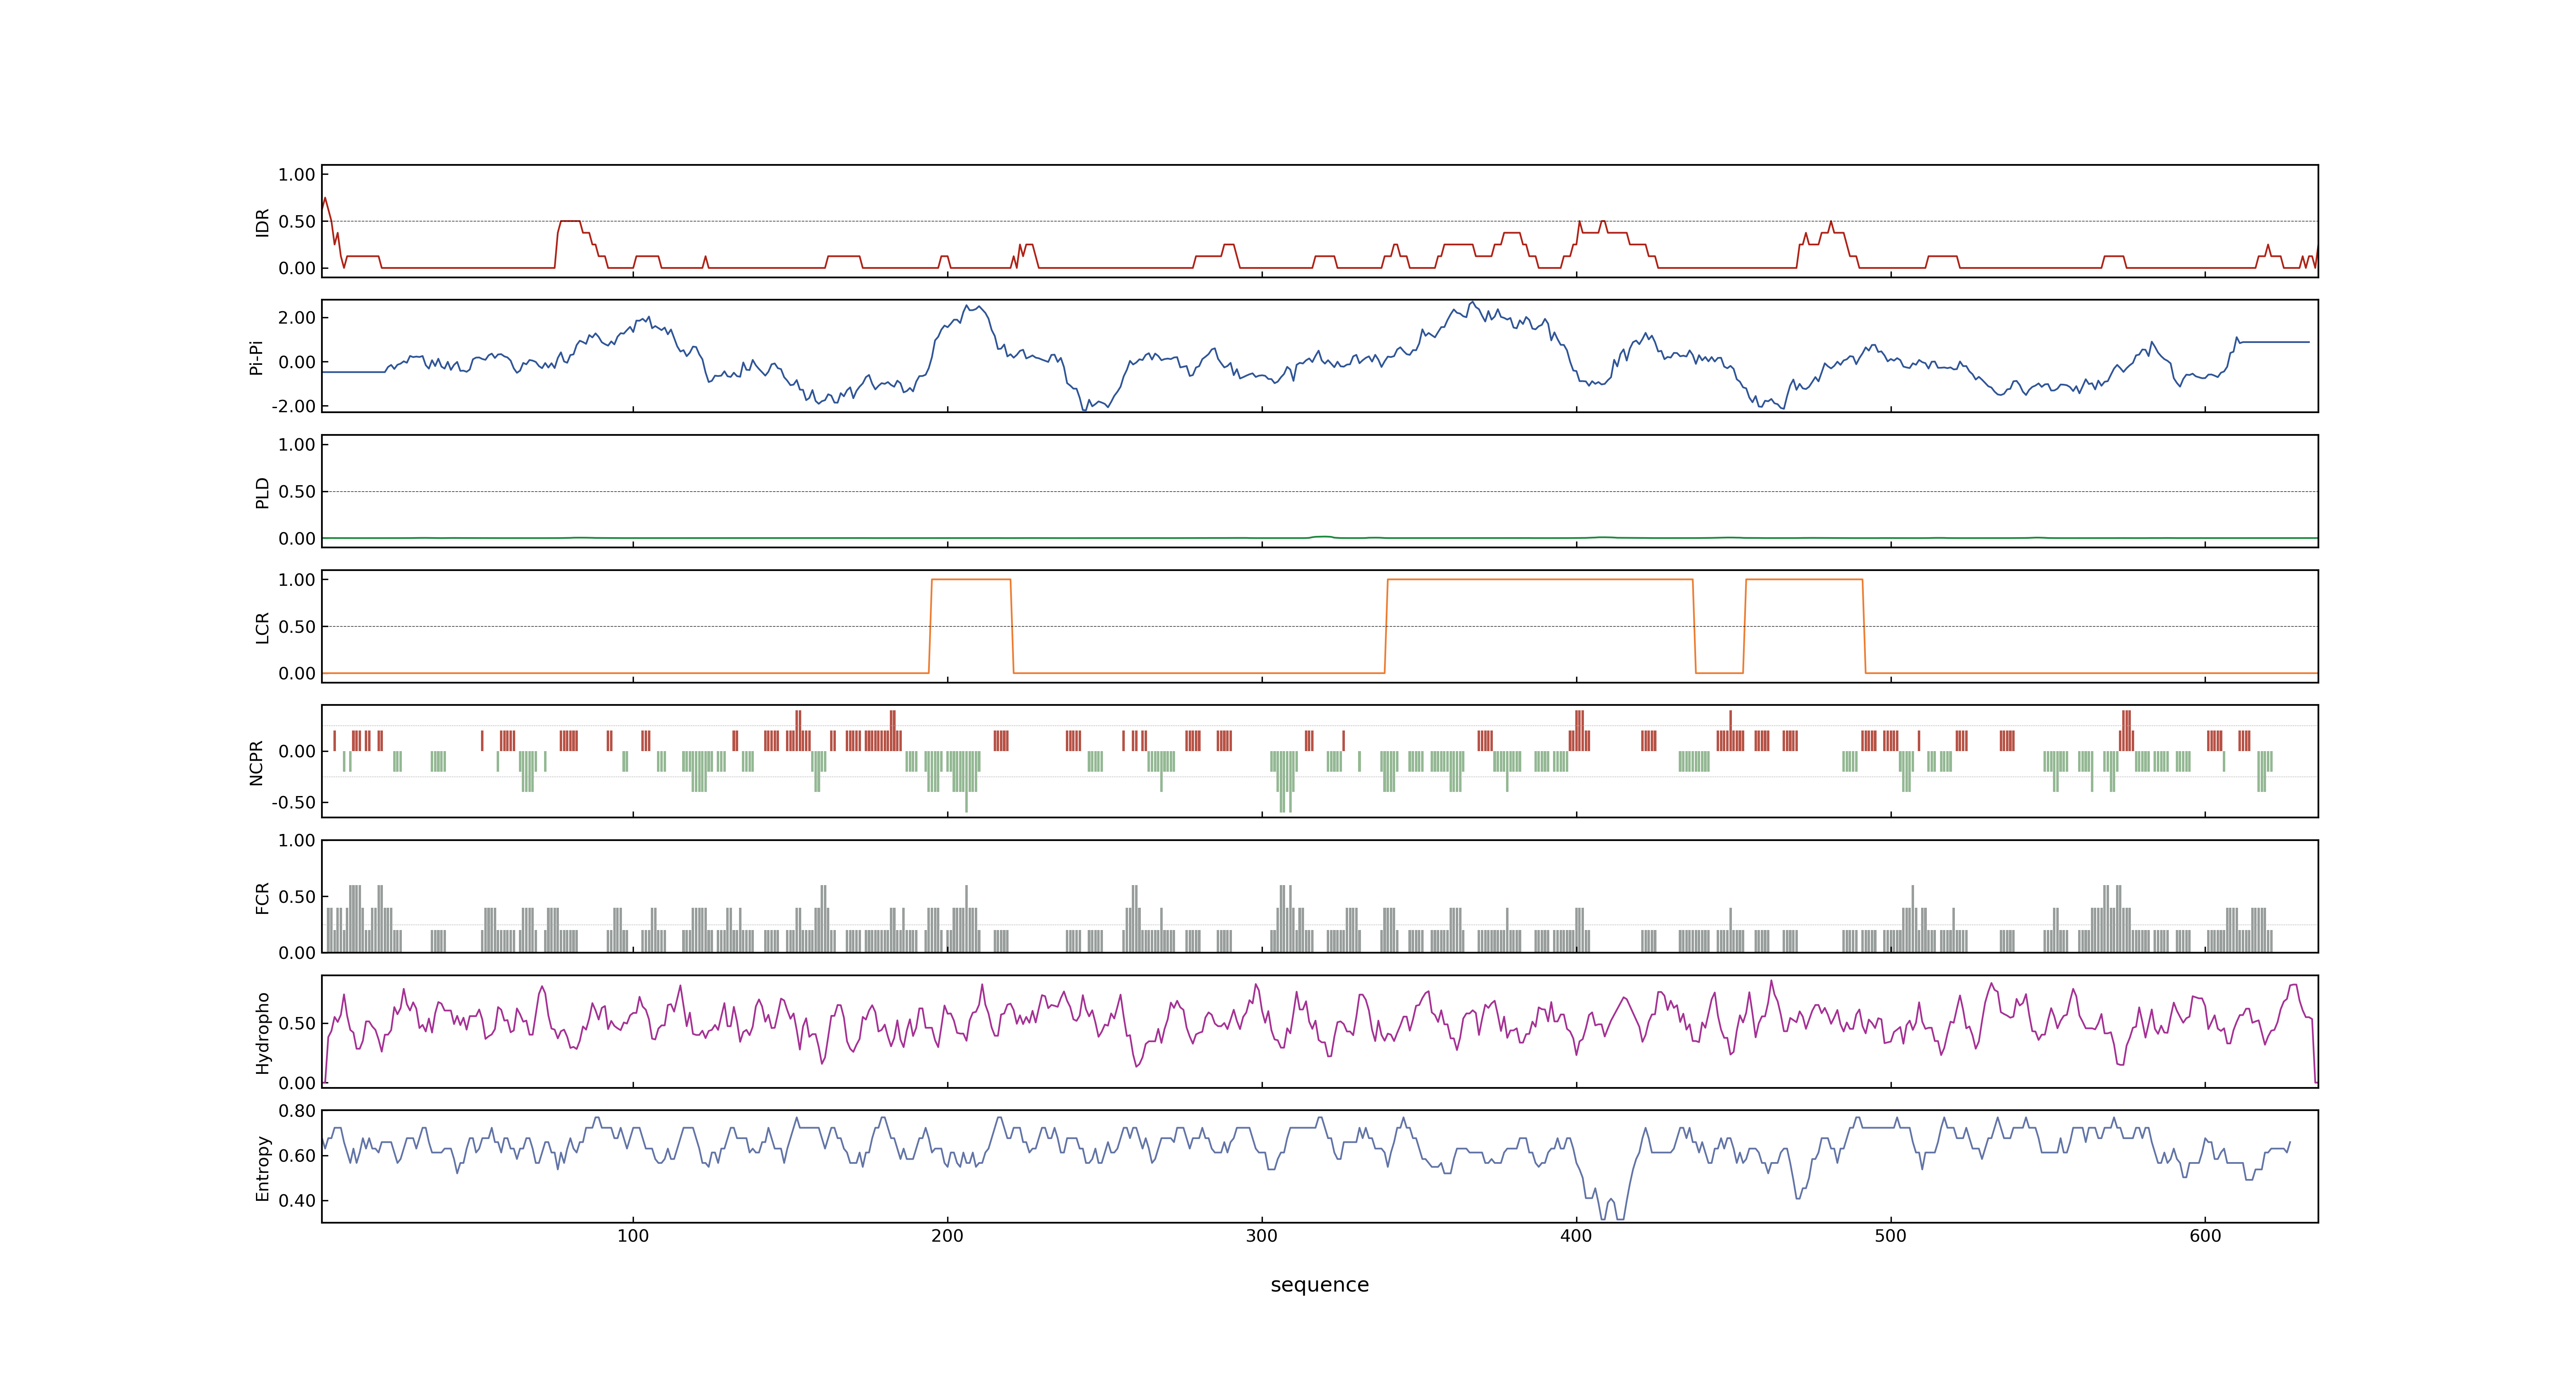Click x-axis tick label 600
Screen dimensions: 2576x1374
2205,1236
